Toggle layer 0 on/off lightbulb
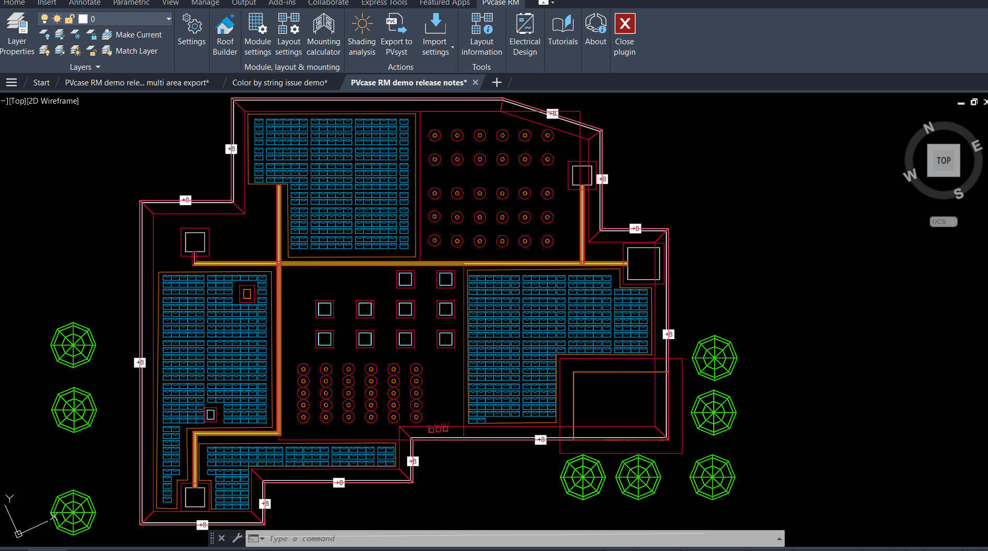Image resolution: width=988 pixels, height=551 pixels. pyautogui.click(x=44, y=19)
